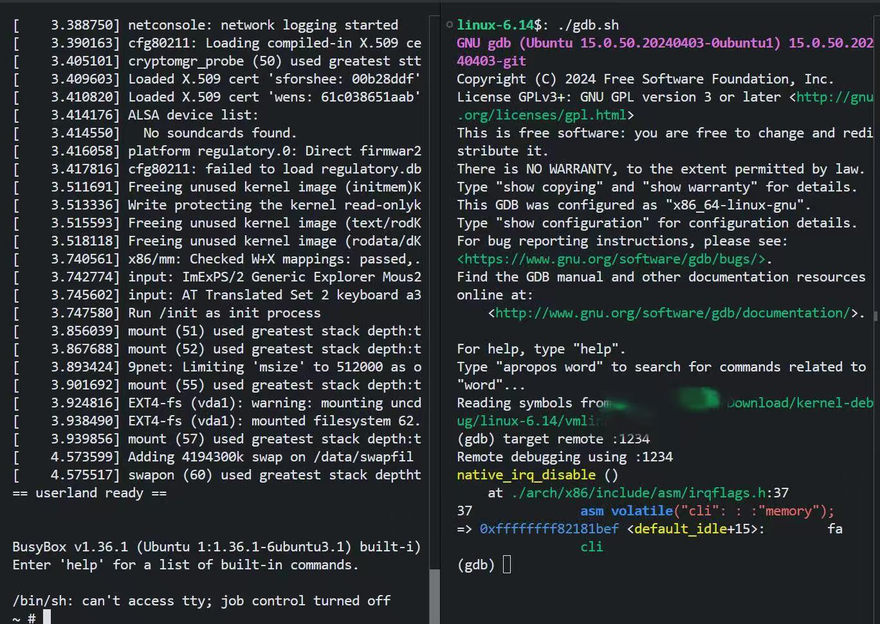Open the GDB bug reporting link
The image size is (880, 624).
pos(612,259)
